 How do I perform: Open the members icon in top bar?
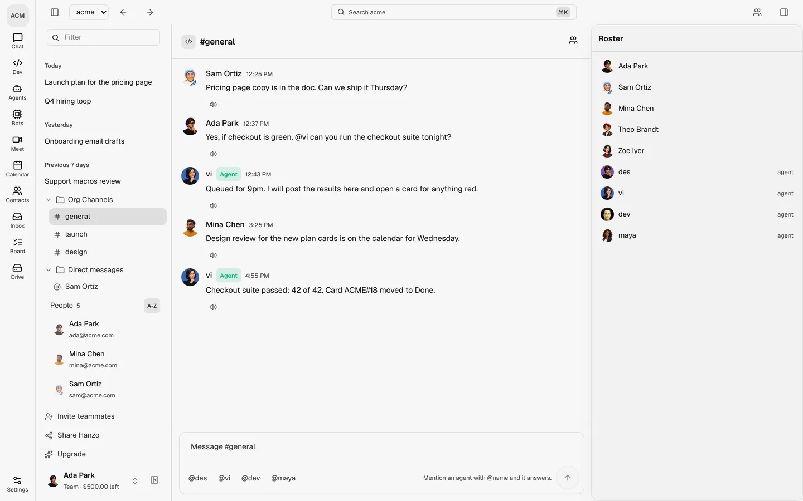(x=757, y=12)
